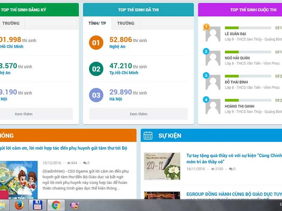Image resolution: width=282 pixels, height=211 pixels.
Task: Click the views eye icon showing 2150
Action: point(213,169)
